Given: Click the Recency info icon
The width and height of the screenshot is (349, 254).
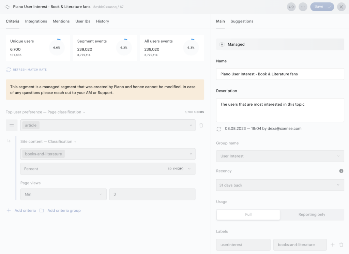Looking at the screenshot, I should [x=341, y=171].
